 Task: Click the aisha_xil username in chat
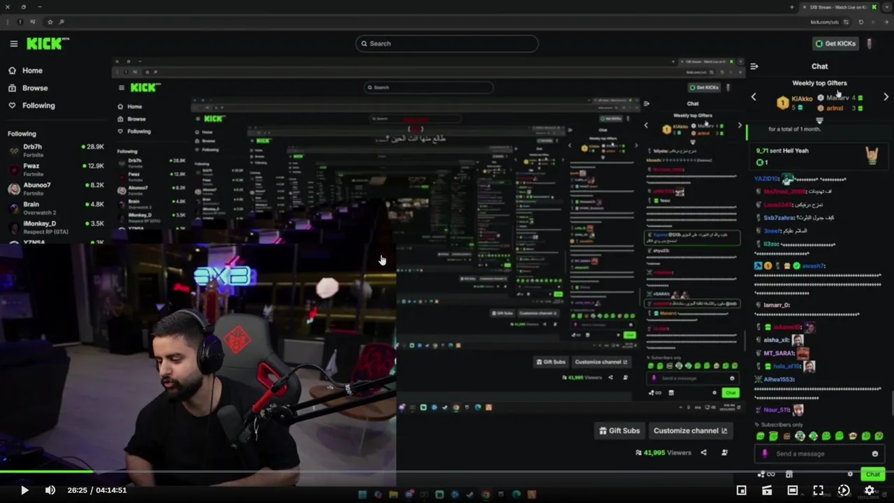click(x=776, y=340)
